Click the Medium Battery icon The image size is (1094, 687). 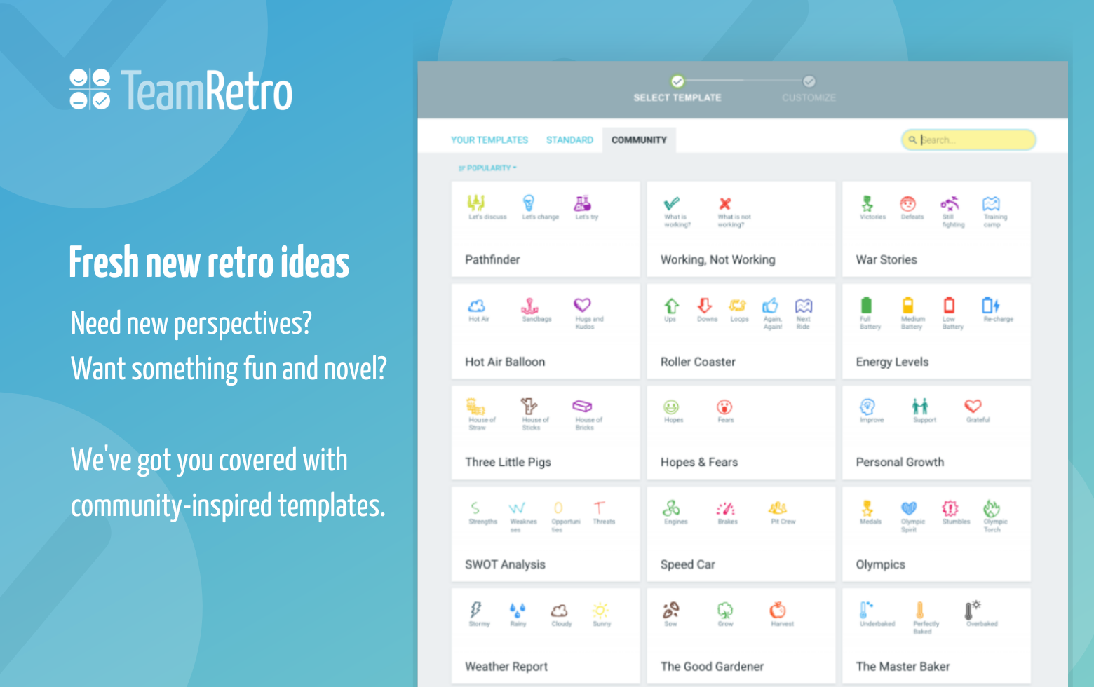point(908,305)
